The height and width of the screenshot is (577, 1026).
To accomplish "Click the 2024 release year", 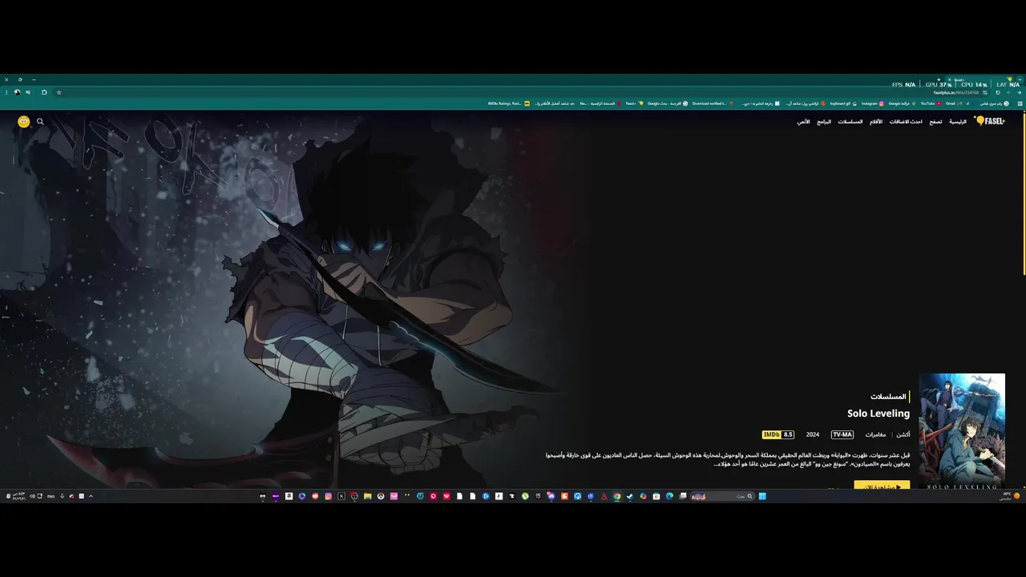I will coord(813,434).
